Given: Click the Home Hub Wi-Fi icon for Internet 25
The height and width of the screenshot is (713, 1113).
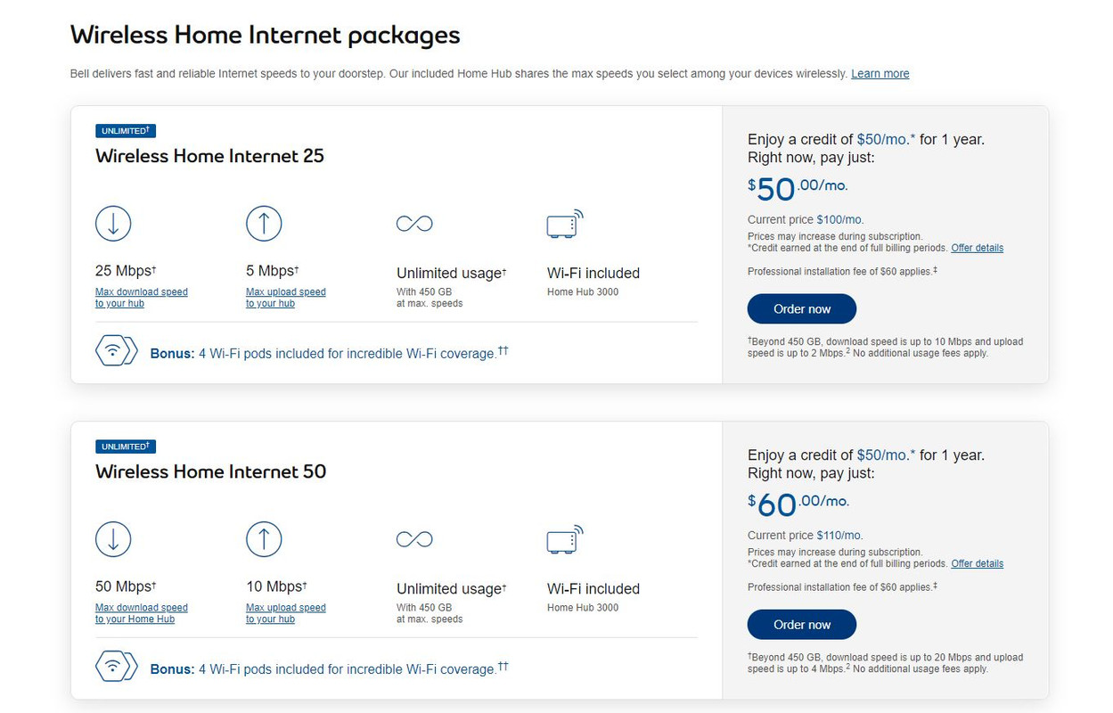Looking at the screenshot, I should [x=565, y=224].
